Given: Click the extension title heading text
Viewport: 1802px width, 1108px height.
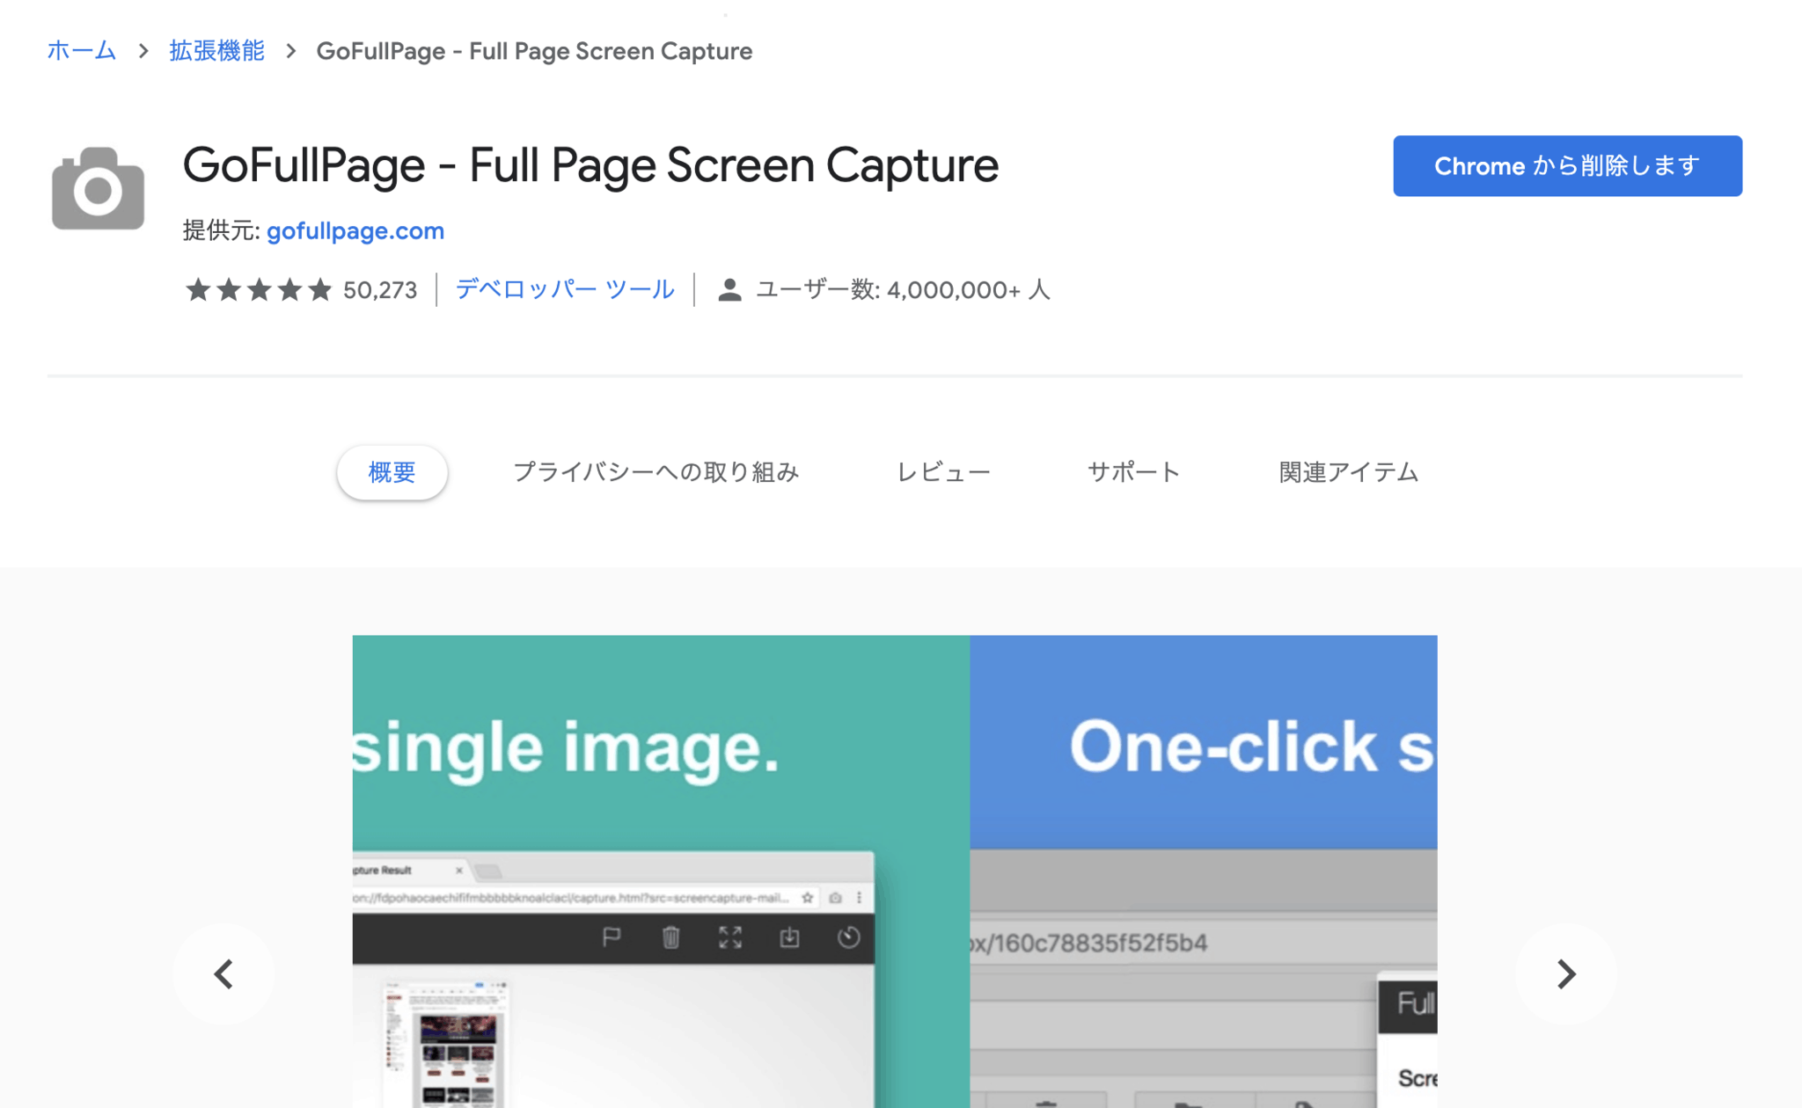Looking at the screenshot, I should click(x=590, y=165).
